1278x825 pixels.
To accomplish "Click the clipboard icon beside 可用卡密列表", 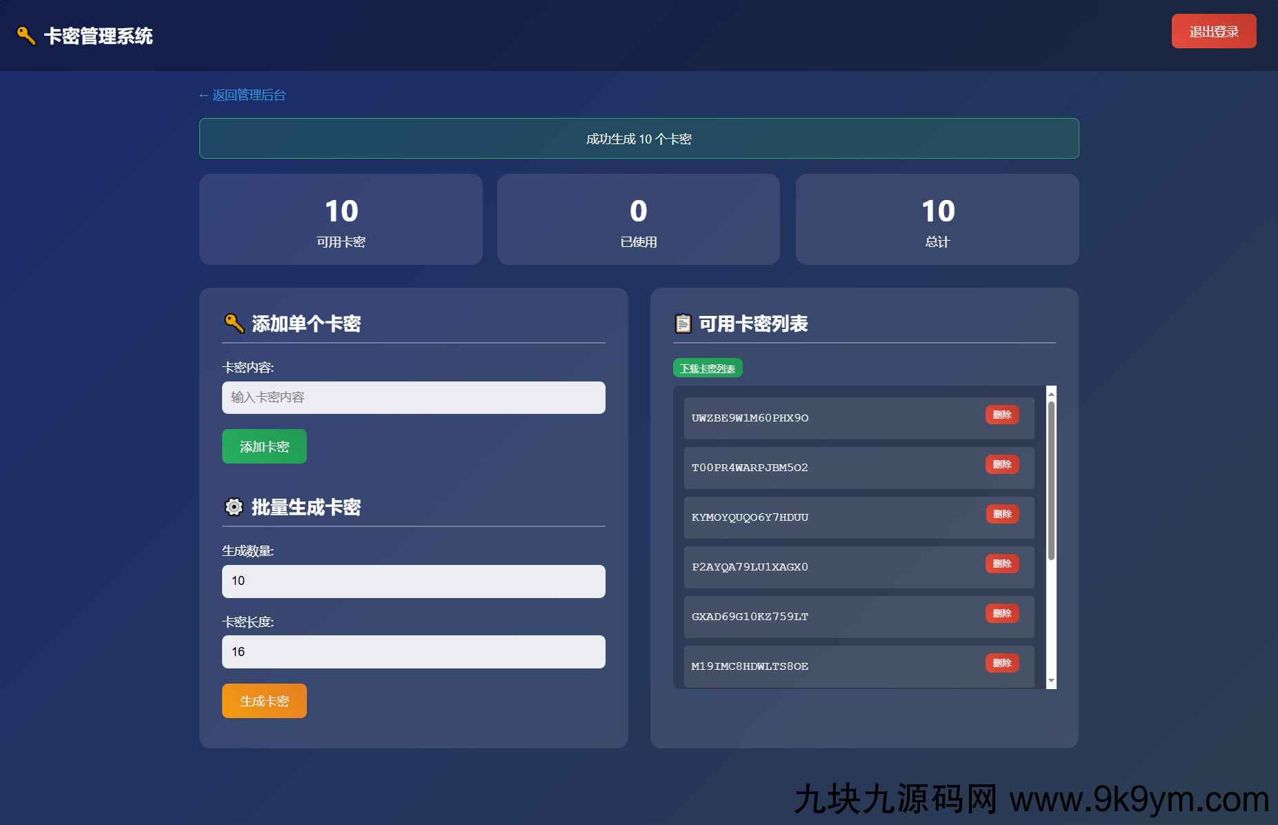I will [683, 324].
